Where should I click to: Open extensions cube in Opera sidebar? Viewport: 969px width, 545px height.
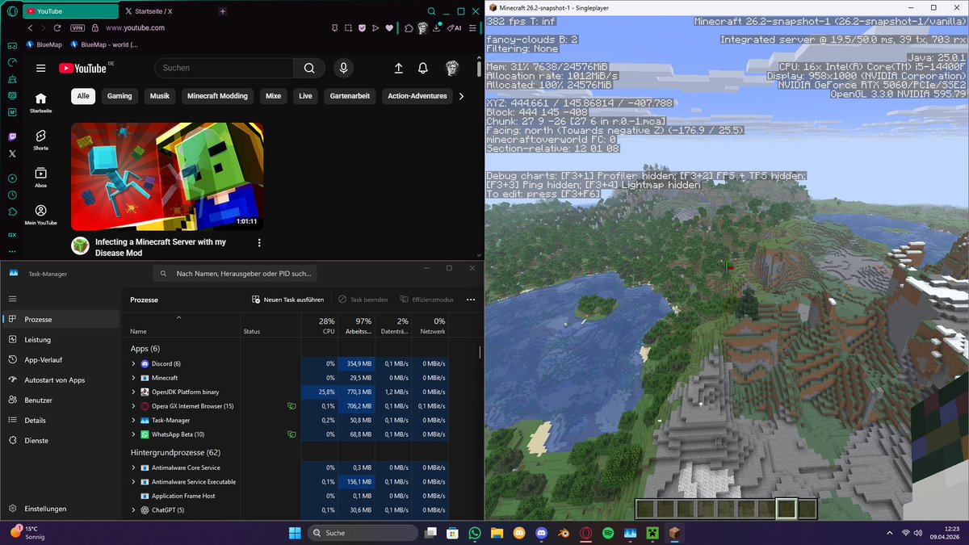[12, 212]
